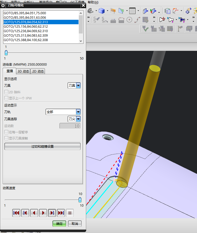Click the tool path replay arrow icon
The image size is (197, 233).
coord(105,20)
